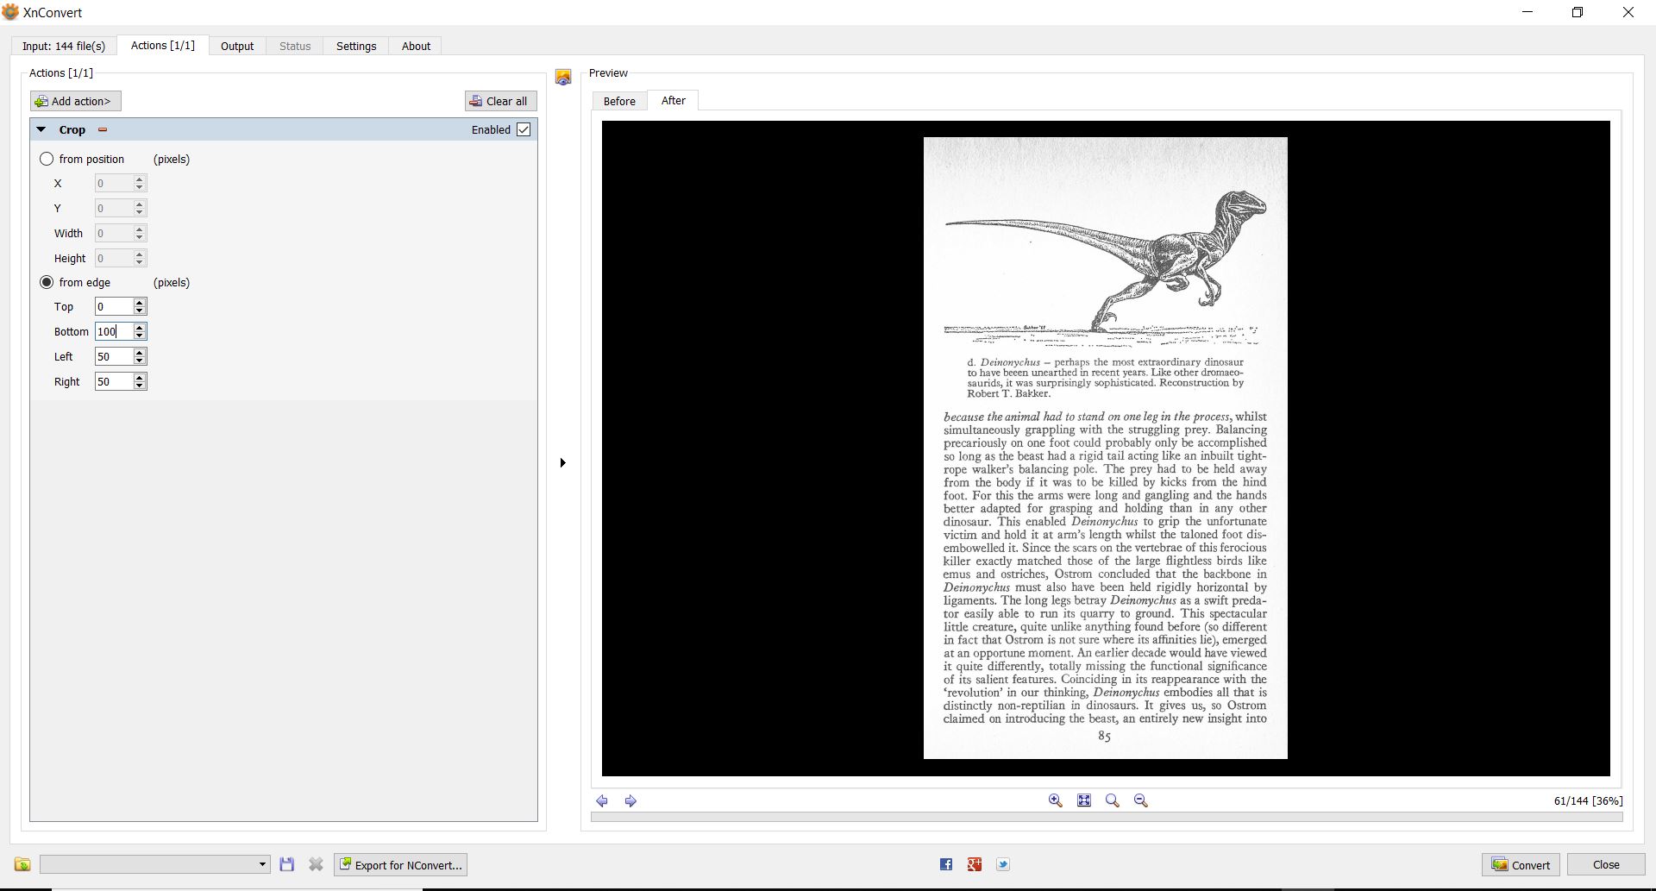Click the previous image arrow in preview

pos(602,801)
